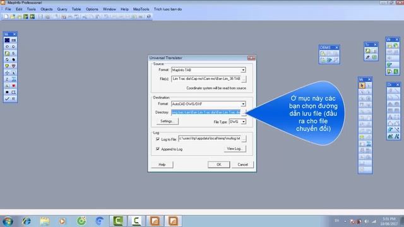Open the Windows Start menu
This screenshot has height=227, width=404.
[x=8, y=221]
